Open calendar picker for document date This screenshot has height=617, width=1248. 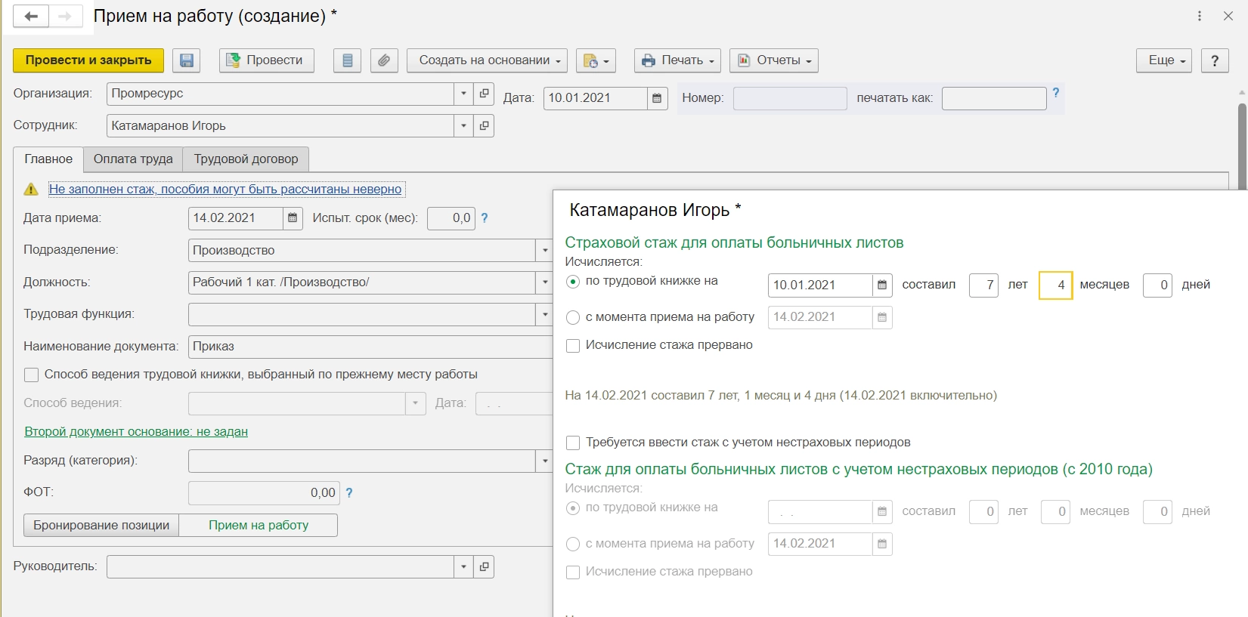pos(657,98)
